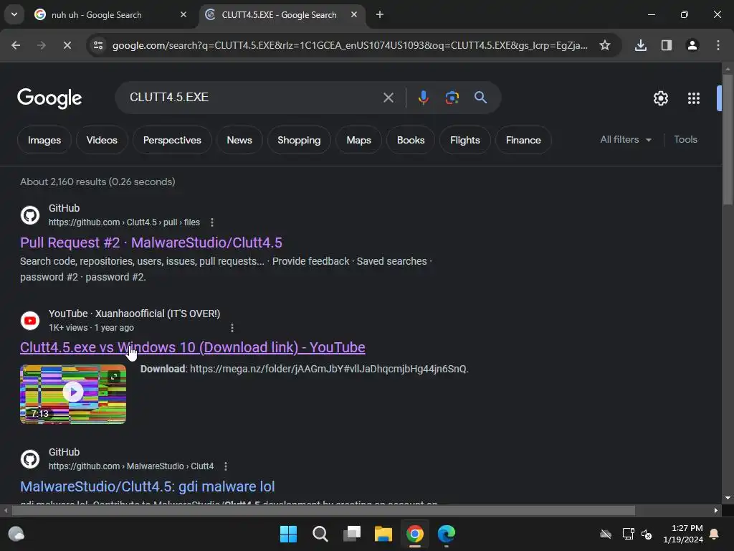
Task: Filter results by Finance
Action: 523,140
